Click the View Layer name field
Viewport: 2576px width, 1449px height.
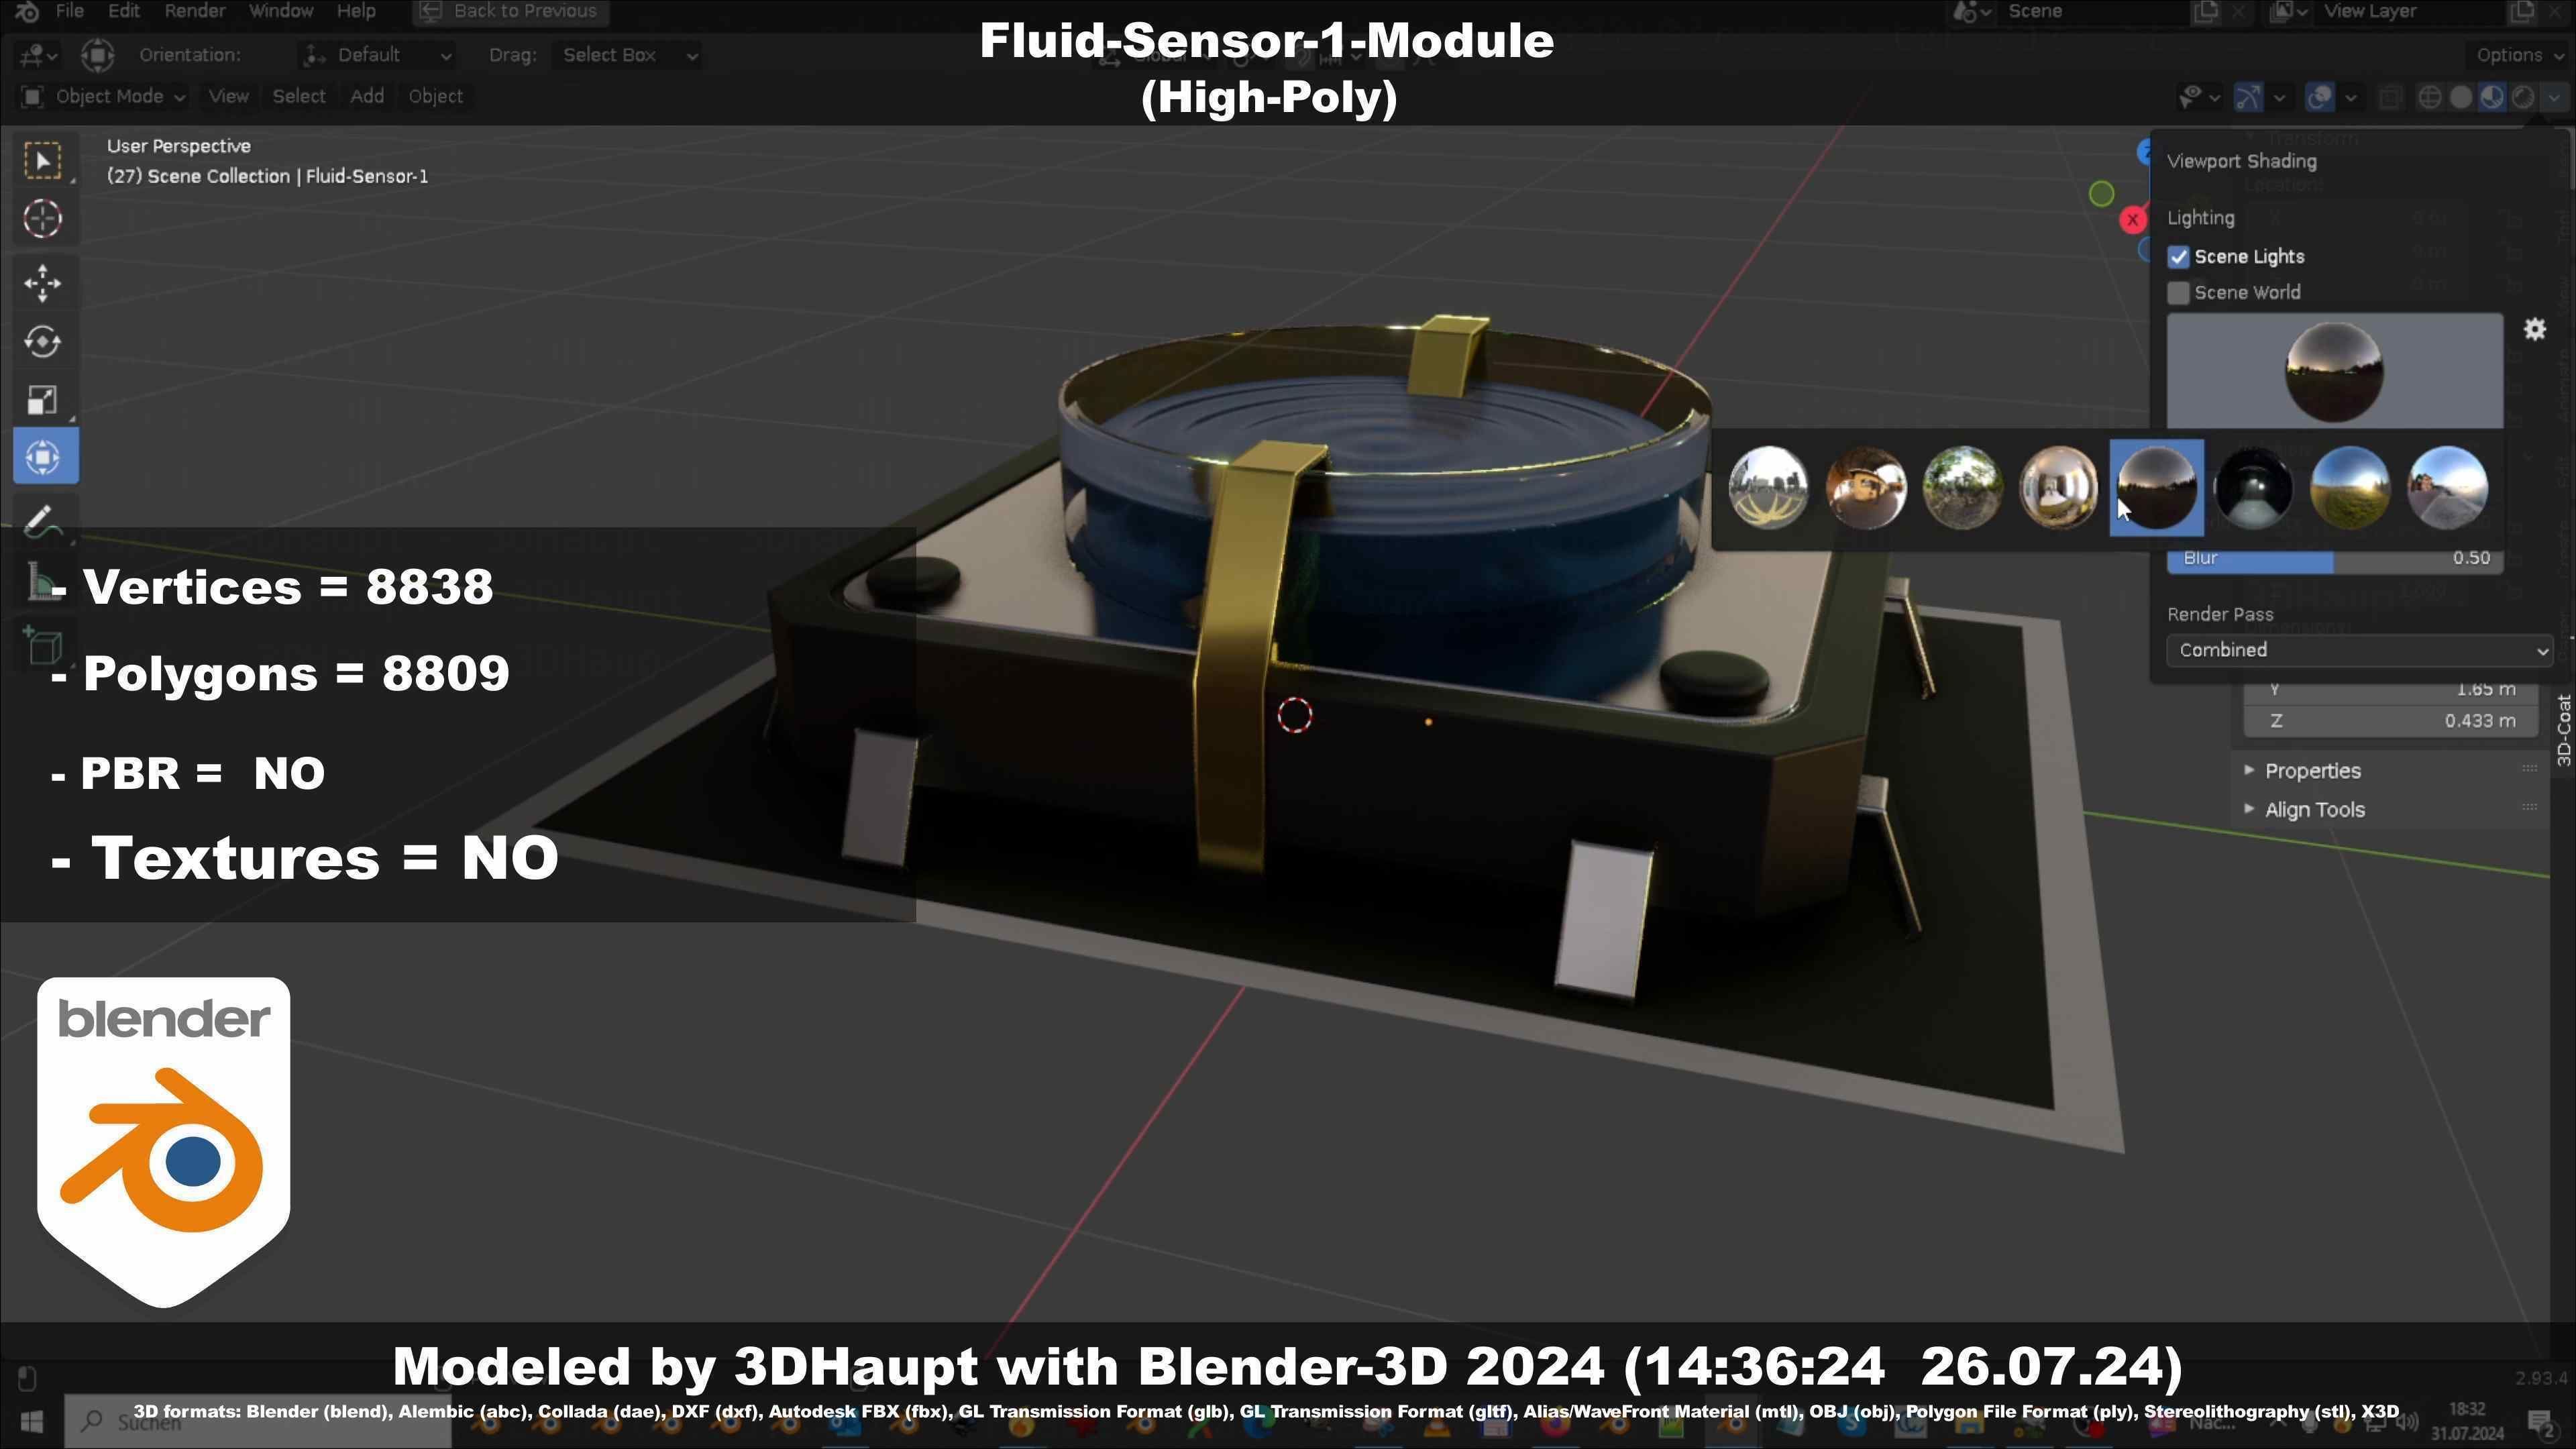pyautogui.click(x=2410, y=11)
